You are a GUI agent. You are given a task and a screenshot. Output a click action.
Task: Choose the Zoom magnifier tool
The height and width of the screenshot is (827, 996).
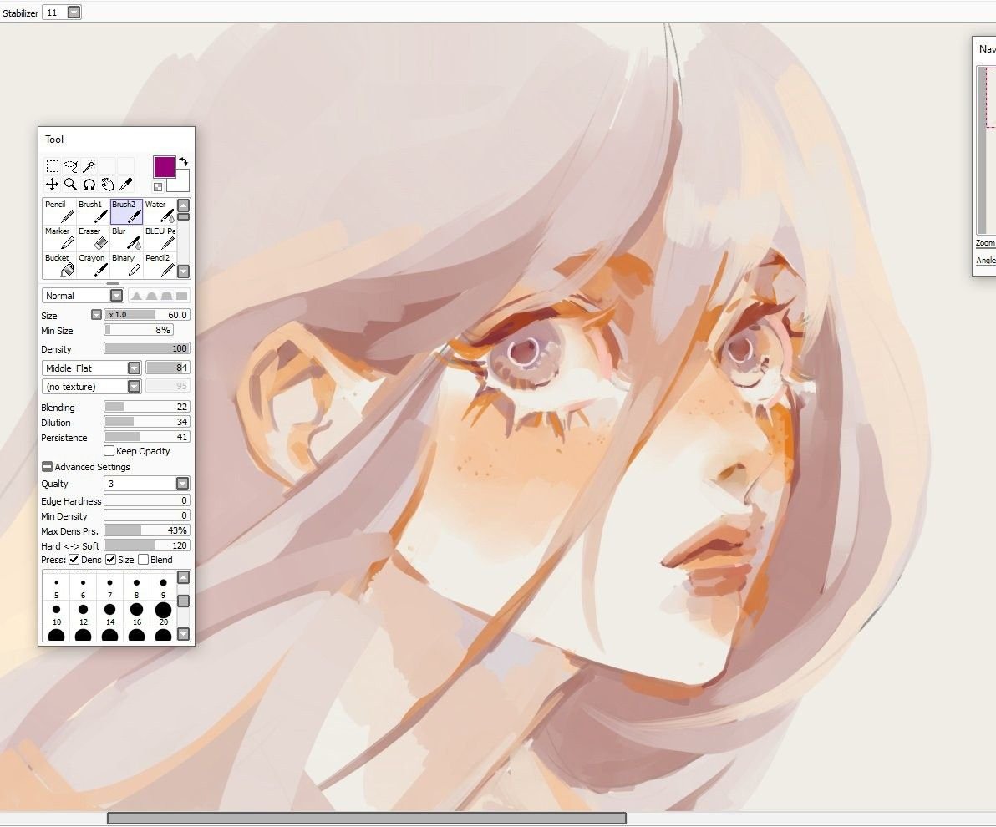tap(70, 185)
